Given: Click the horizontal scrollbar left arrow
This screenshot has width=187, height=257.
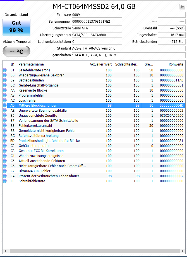Looking at the screenshot, I should pyautogui.click(x=5, y=251).
